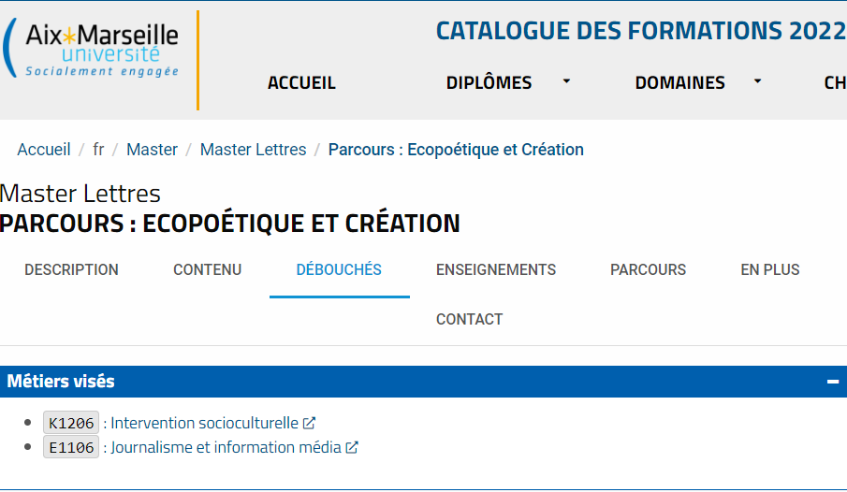
Task: Switch to the CONTENU tab
Action: [208, 269]
